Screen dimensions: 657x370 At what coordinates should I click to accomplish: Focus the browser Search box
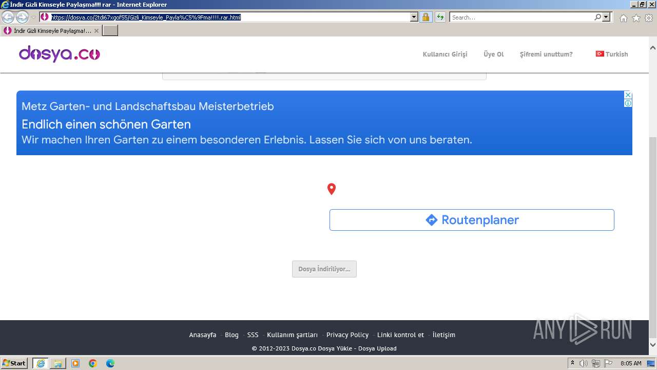coord(521,17)
